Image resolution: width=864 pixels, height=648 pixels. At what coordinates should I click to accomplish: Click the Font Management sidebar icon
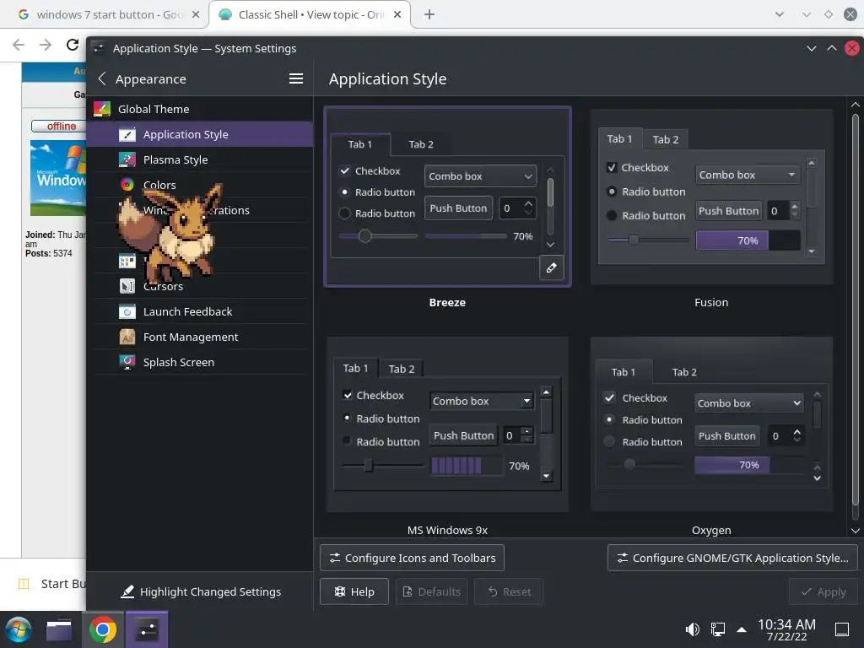tap(127, 337)
